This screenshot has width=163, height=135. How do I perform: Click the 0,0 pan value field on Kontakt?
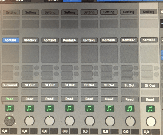coord(5,131)
